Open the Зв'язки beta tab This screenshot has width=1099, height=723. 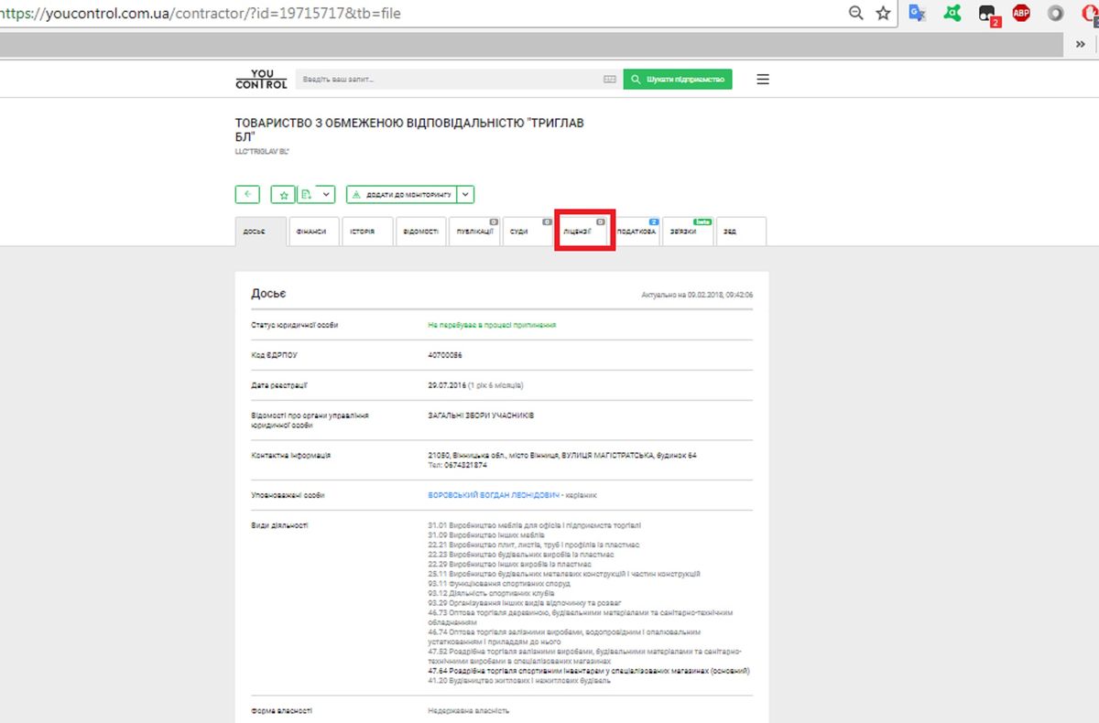[689, 232]
